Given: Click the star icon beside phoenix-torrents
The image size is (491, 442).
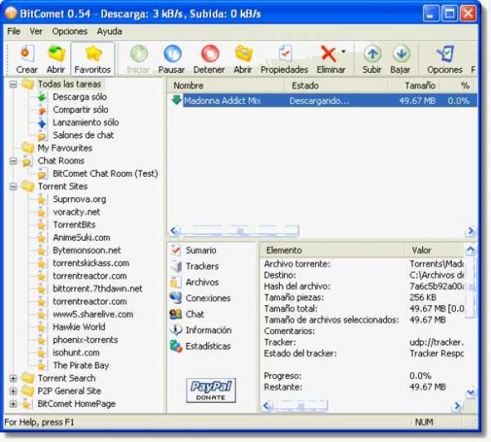Looking at the screenshot, I should pyautogui.click(x=41, y=340).
